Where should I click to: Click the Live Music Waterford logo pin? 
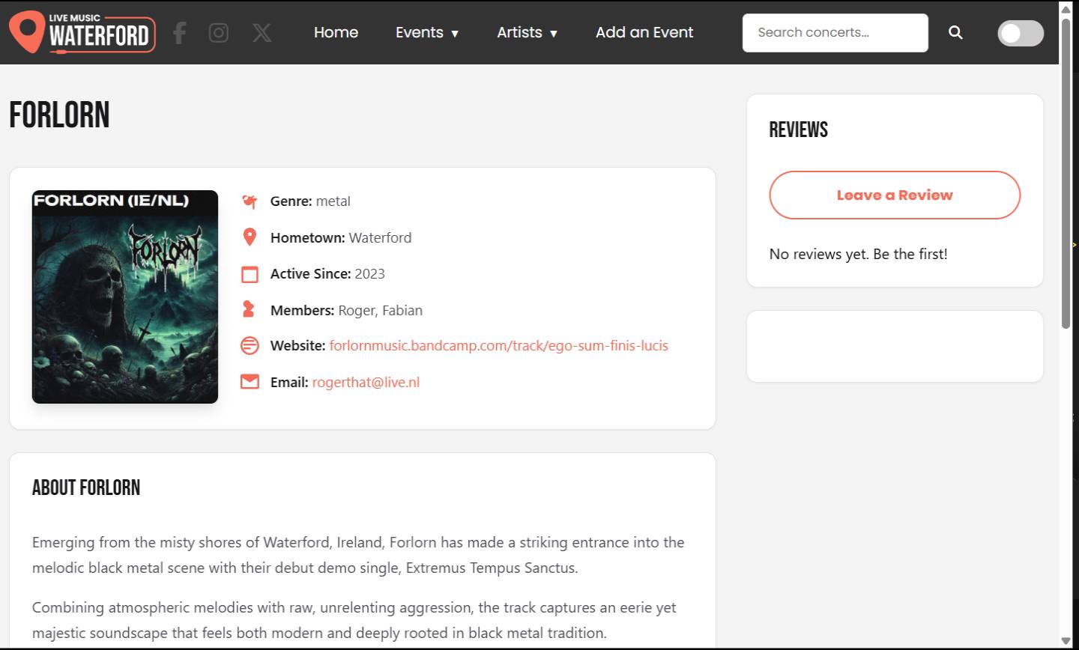(26, 32)
